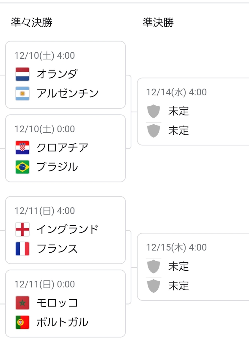Click team name ポルトガル
The image size is (249, 345).
pos(62,322)
